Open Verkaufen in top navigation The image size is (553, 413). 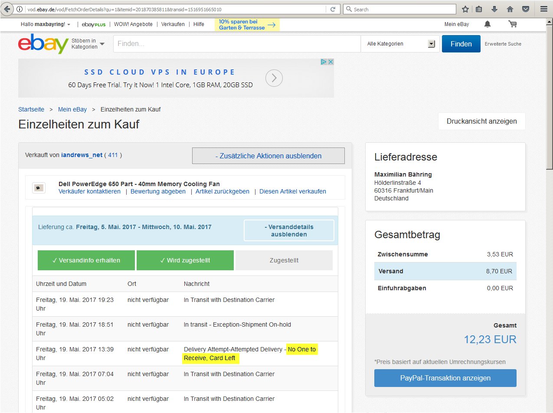pyautogui.click(x=173, y=24)
